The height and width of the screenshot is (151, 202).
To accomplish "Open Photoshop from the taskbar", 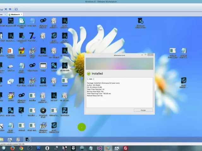I will tap(39, 148).
